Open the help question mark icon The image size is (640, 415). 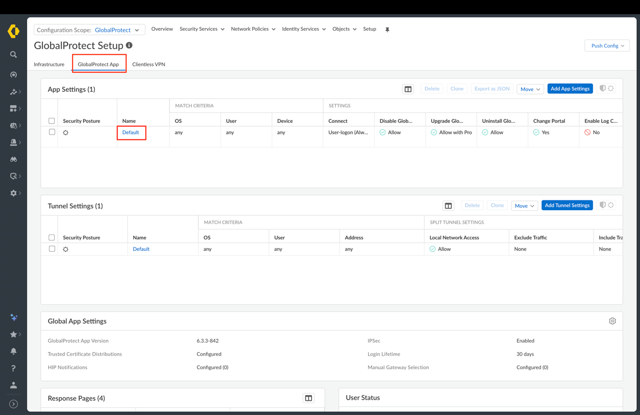coord(14,368)
